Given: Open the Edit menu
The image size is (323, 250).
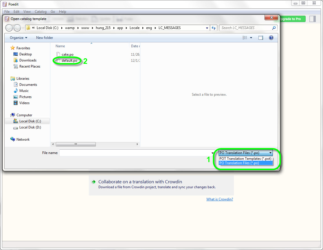Looking at the screenshot, I should (x=16, y=12).
